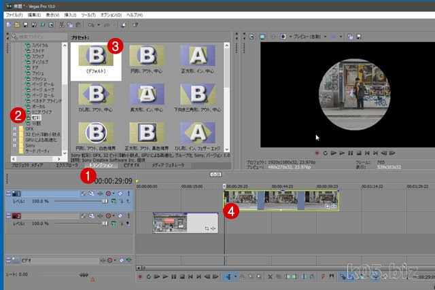Click the Open folder toolbar icon
This screenshot has width=435, height=290.
(x=17, y=25)
